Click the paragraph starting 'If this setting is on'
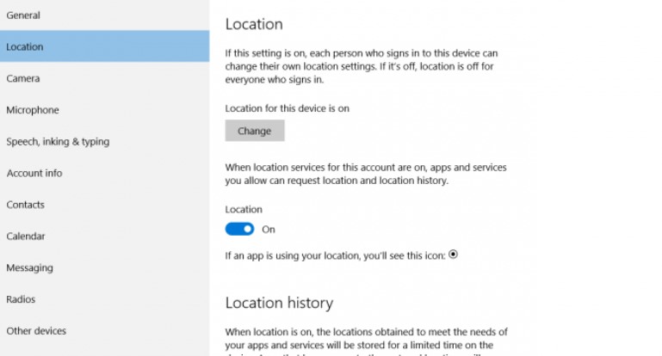Screen dimensions: 662x356 click(362, 66)
